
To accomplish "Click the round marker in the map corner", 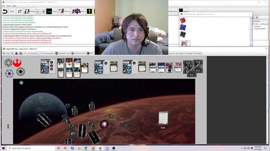I will point(22,83).
